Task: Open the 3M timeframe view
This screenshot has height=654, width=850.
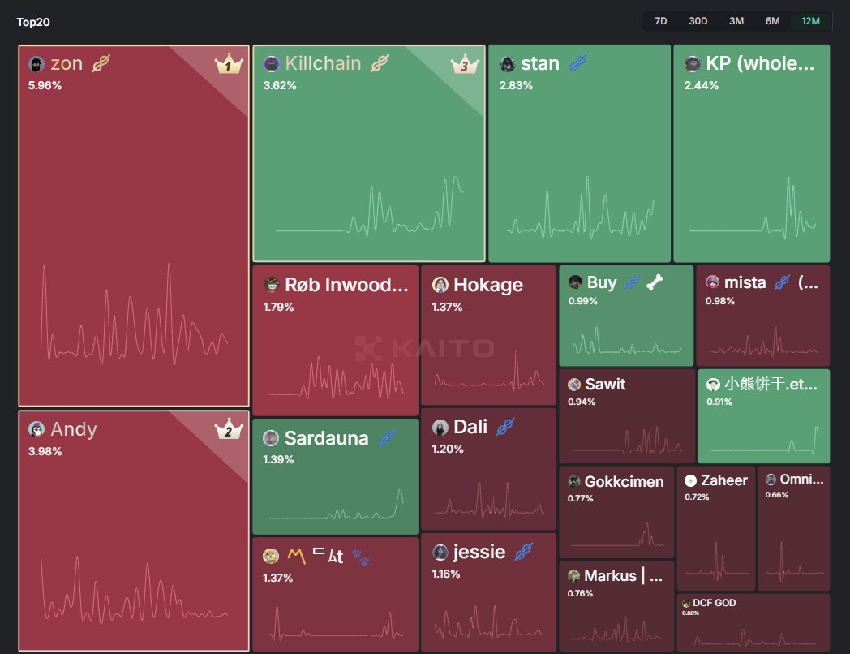Action: click(736, 21)
